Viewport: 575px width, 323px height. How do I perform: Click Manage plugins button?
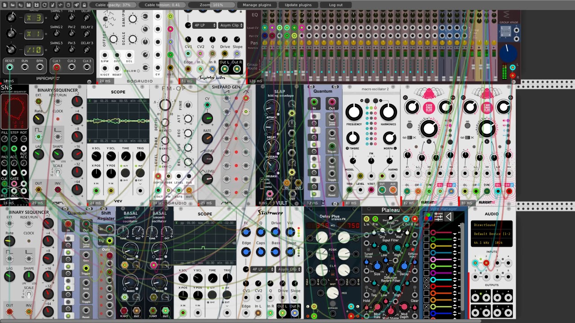click(x=257, y=5)
